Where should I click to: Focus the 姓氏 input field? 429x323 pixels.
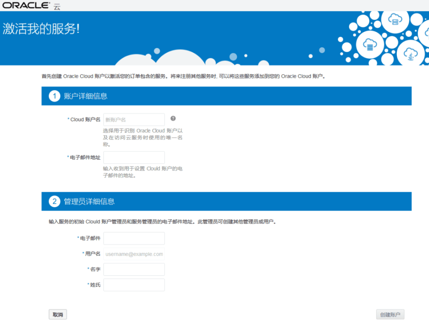tap(134, 285)
